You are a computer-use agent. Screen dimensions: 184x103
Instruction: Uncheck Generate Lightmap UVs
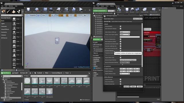pos(120,46)
